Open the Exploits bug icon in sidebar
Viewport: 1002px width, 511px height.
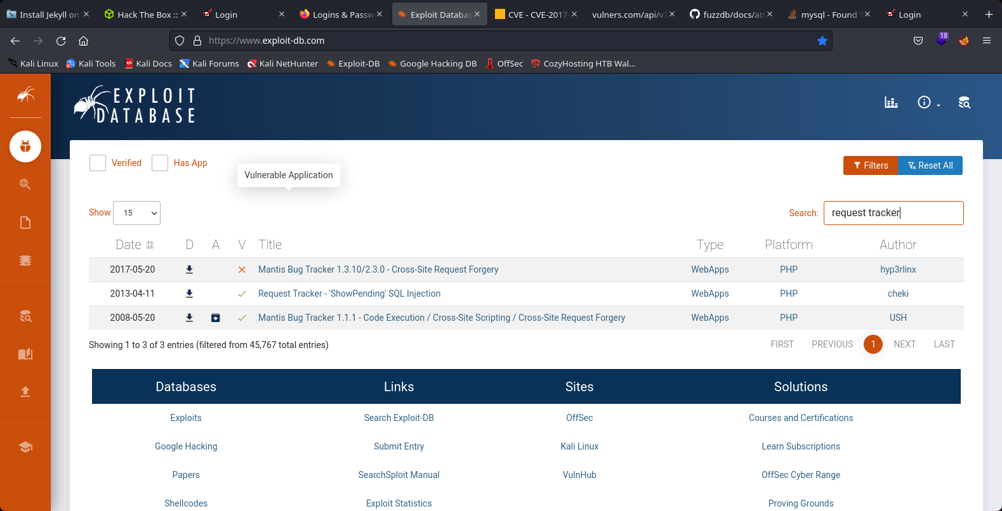pyautogui.click(x=25, y=146)
